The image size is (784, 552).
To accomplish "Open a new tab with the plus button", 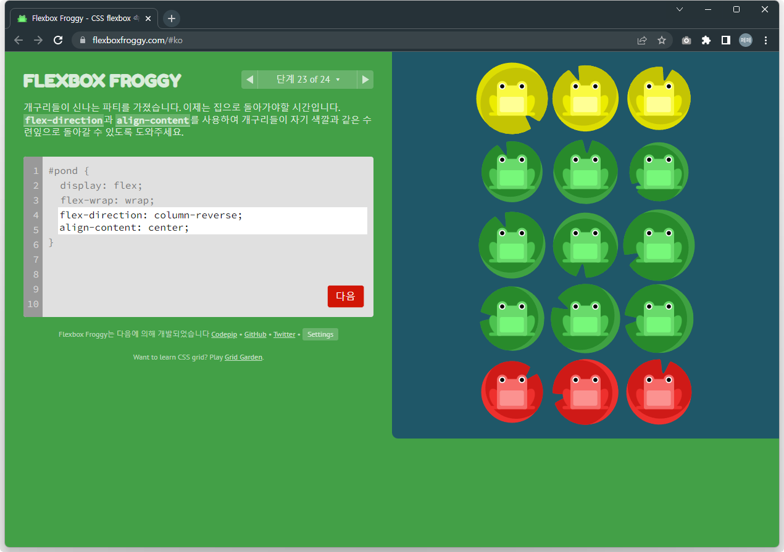I will [x=172, y=19].
